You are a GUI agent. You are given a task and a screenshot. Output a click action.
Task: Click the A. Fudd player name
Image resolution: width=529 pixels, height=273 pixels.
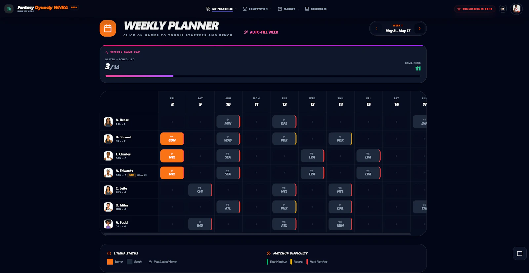pos(121,222)
